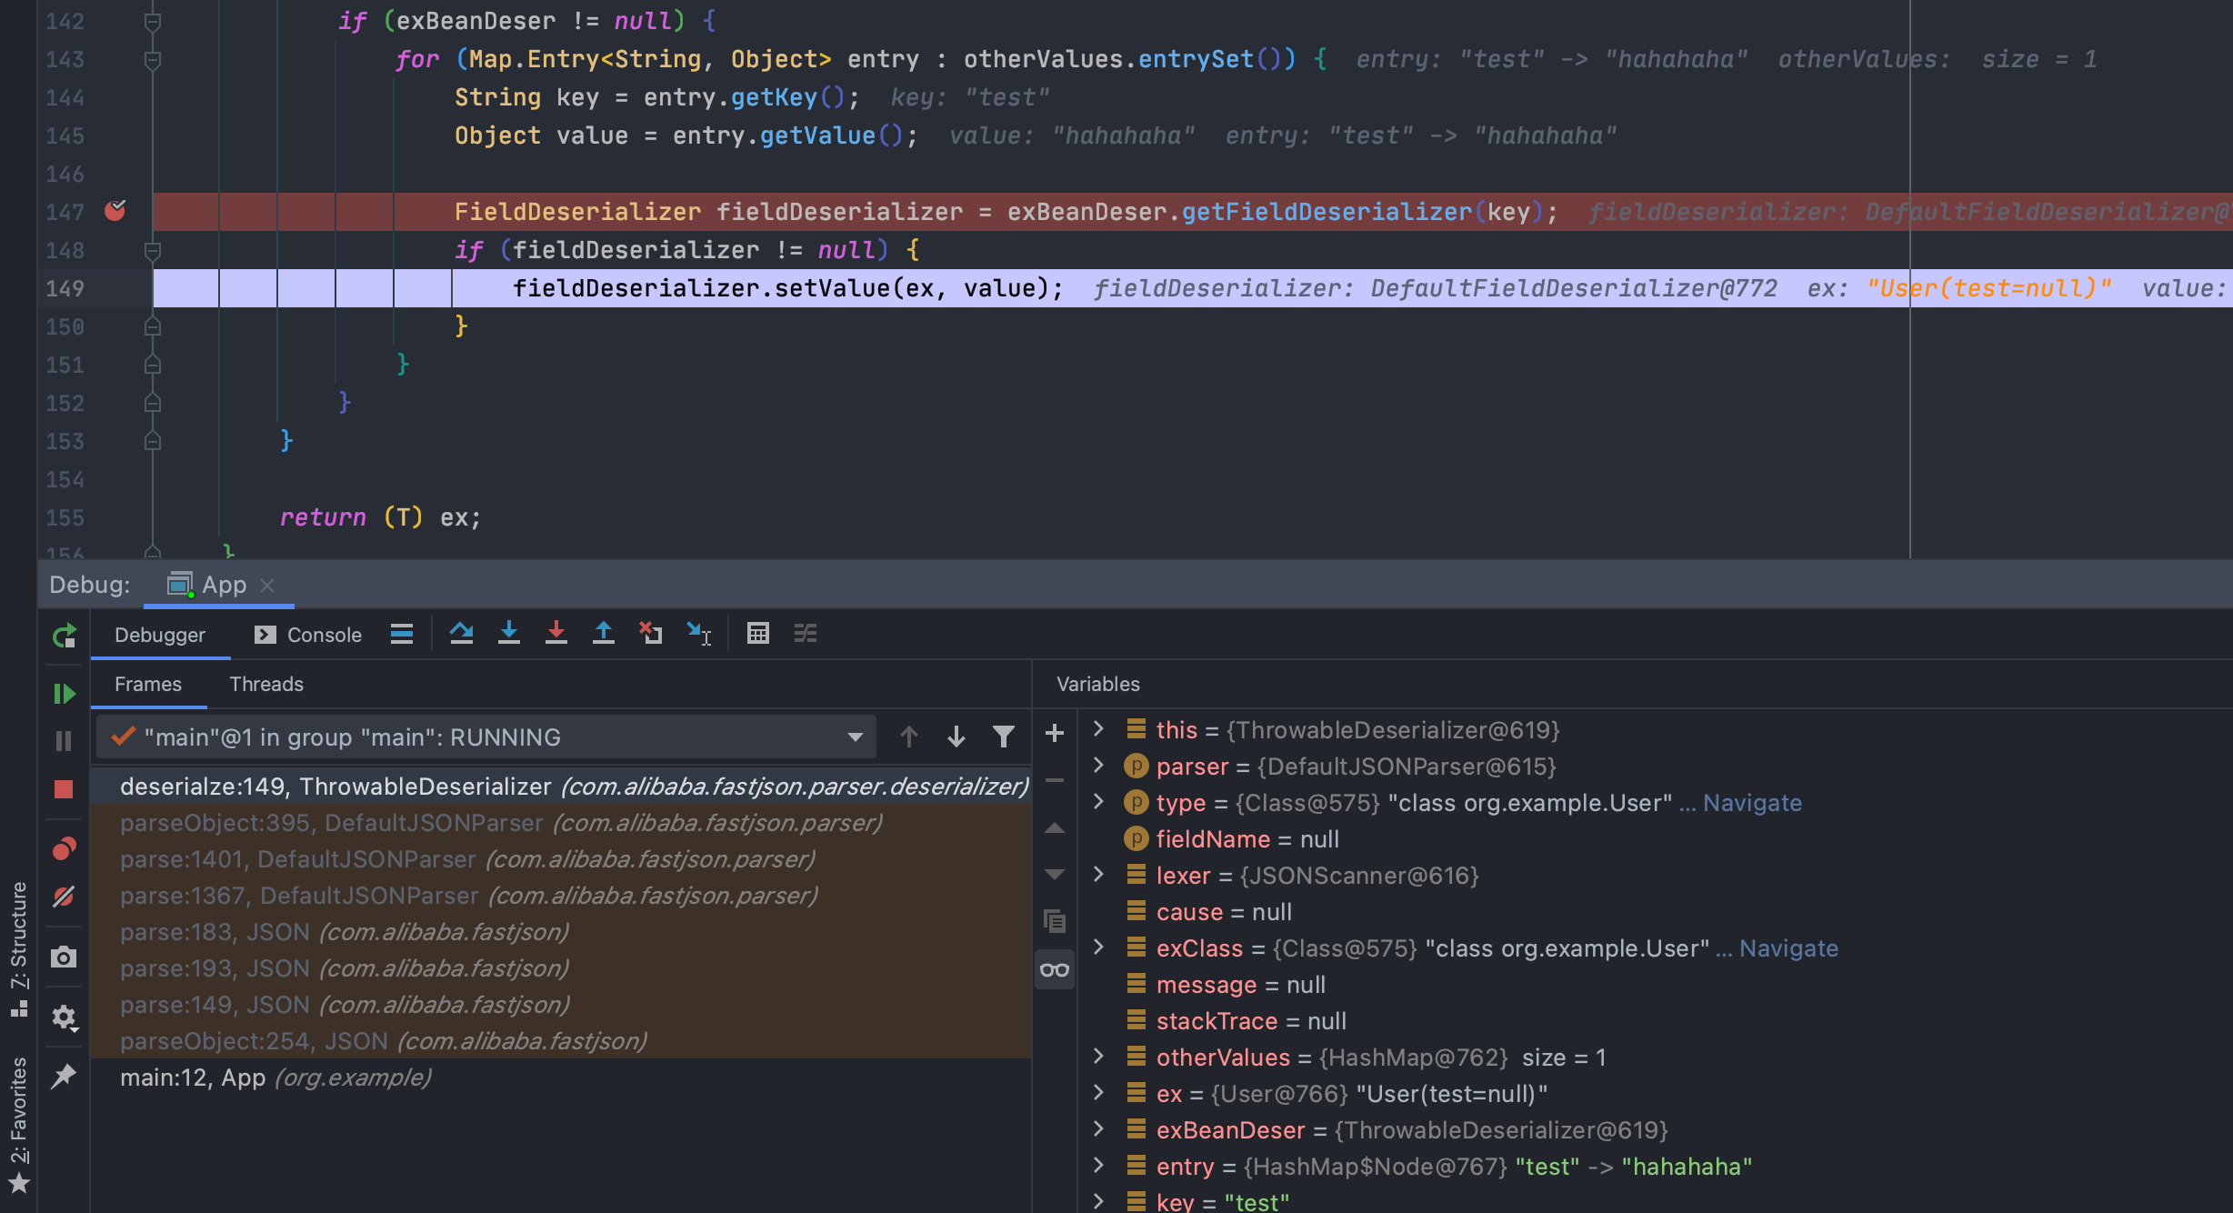Stop the debug session with red square
The height and width of the screenshot is (1213, 2233).
[x=64, y=789]
